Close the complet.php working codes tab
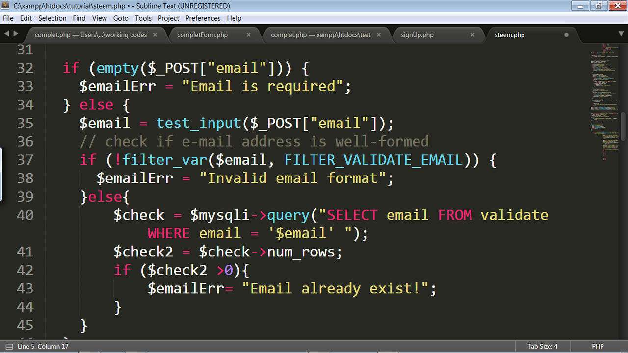This screenshot has height=353, width=628. pos(155,35)
